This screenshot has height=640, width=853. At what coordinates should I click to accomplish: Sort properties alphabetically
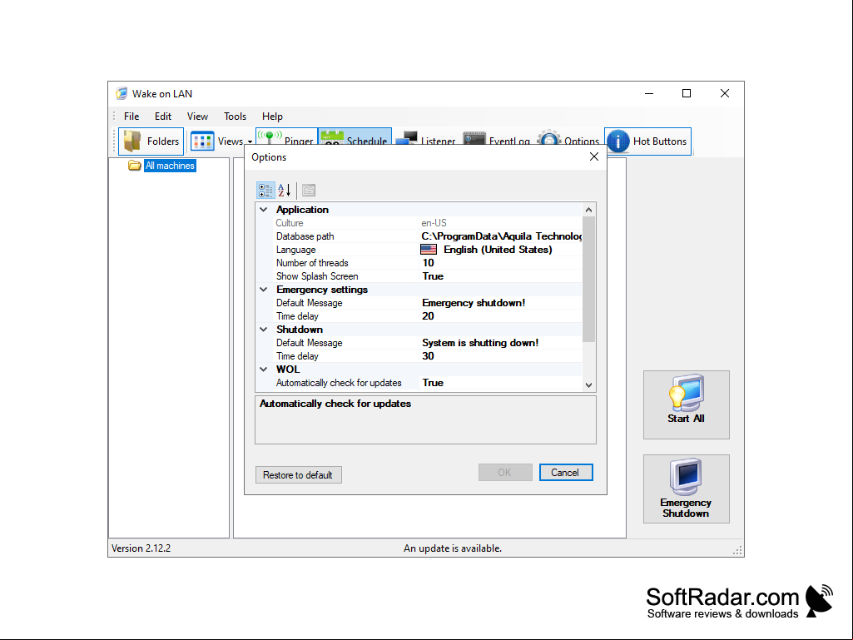pyautogui.click(x=285, y=190)
